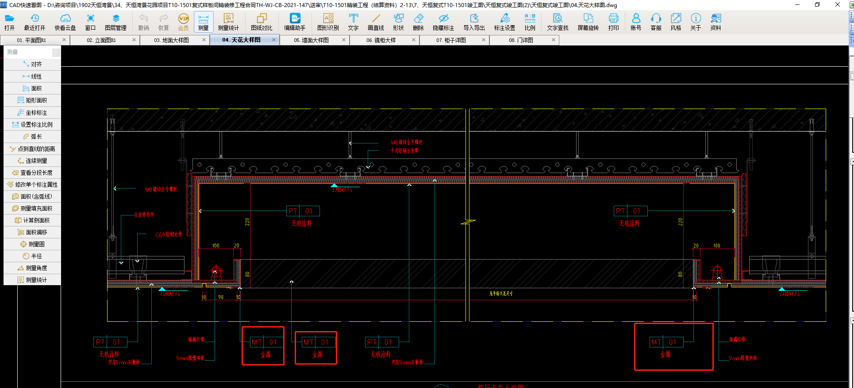Choose the 形状 shape tool
The height and width of the screenshot is (388, 854).
pos(398,22)
